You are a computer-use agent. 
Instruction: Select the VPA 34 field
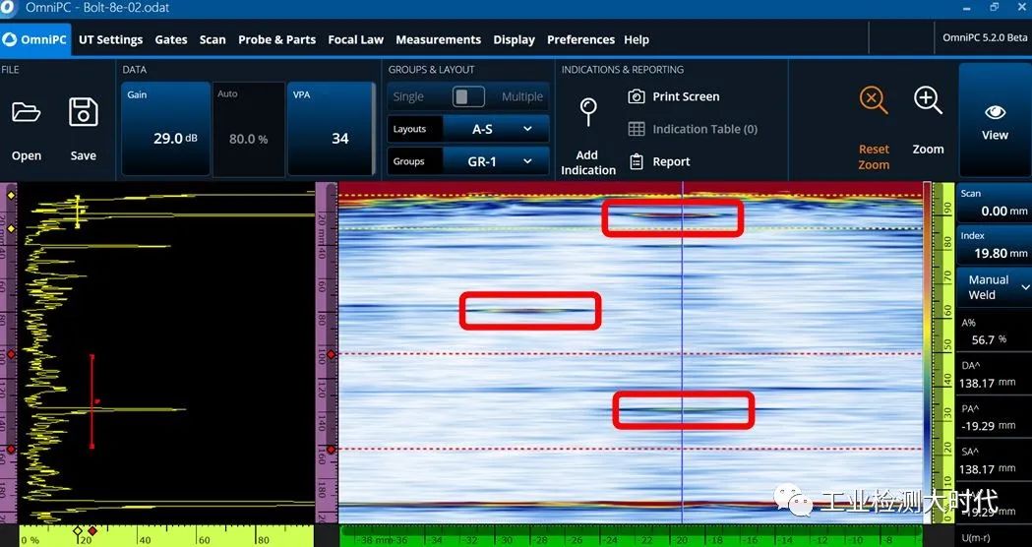pyautogui.click(x=332, y=128)
